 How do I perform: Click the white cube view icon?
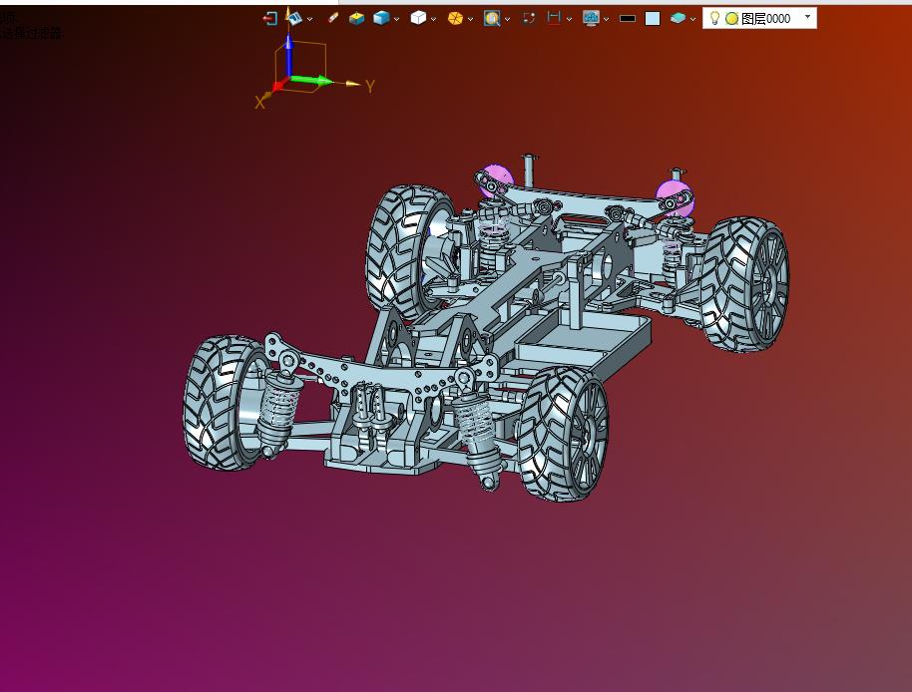418,19
